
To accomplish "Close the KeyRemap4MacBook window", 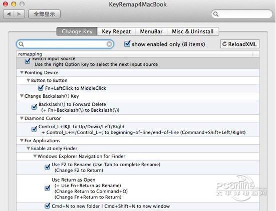I will pyautogui.click(x=6, y=4).
